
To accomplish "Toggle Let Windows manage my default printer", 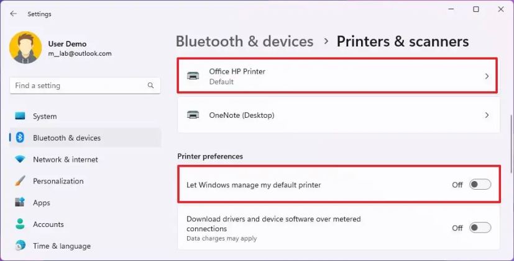I will pos(480,185).
